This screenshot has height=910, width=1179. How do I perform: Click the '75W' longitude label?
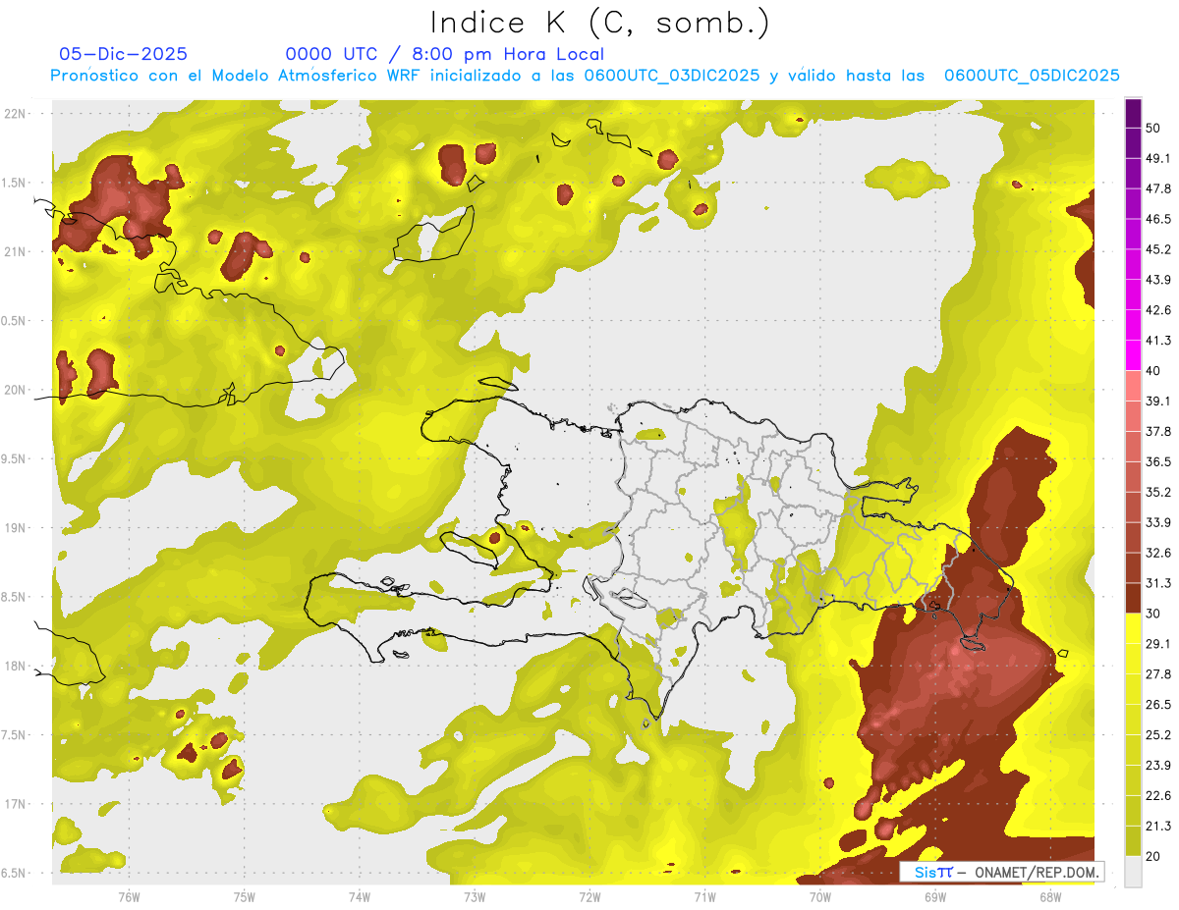tap(244, 896)
